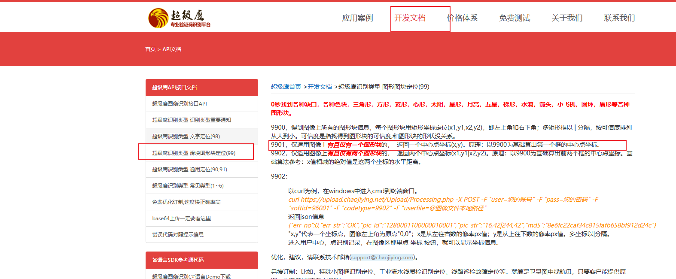Click the red 有且仅有两个图形块 text
Viewport: 676px width, 279px height.
(354, 154)
